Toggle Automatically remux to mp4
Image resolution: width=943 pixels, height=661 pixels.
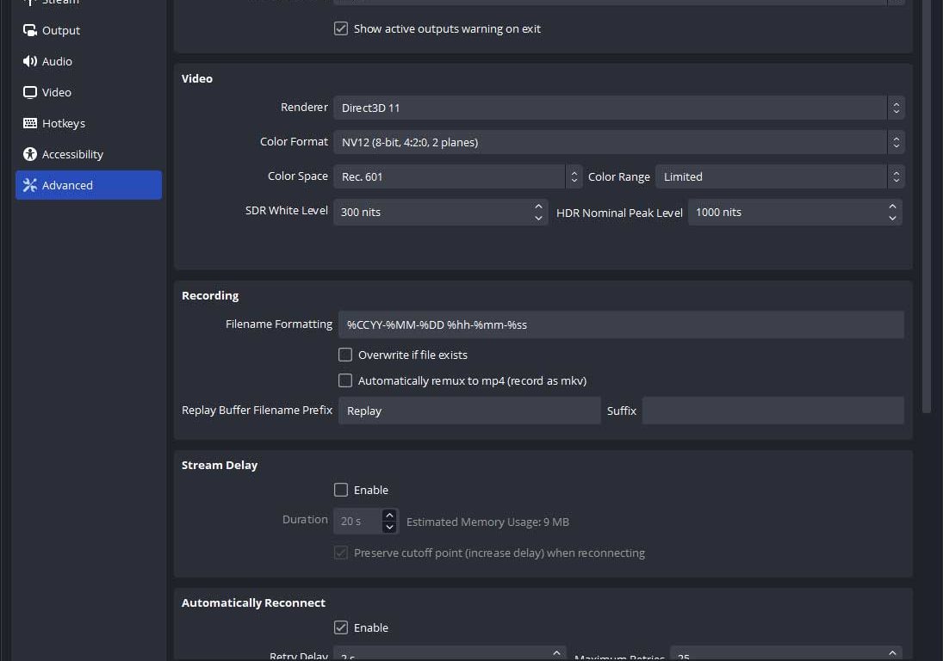coord(345,380)
